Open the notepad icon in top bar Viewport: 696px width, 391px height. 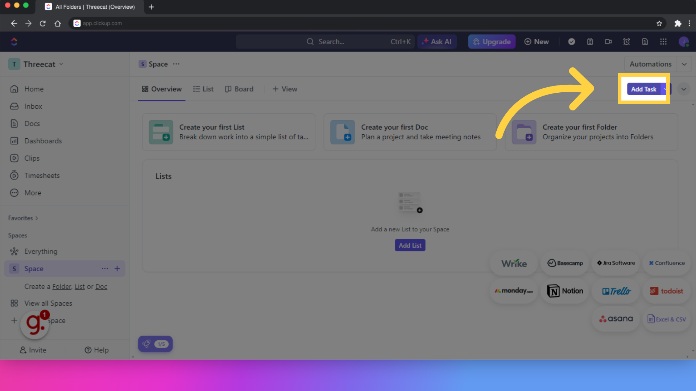tap(590, 42)
